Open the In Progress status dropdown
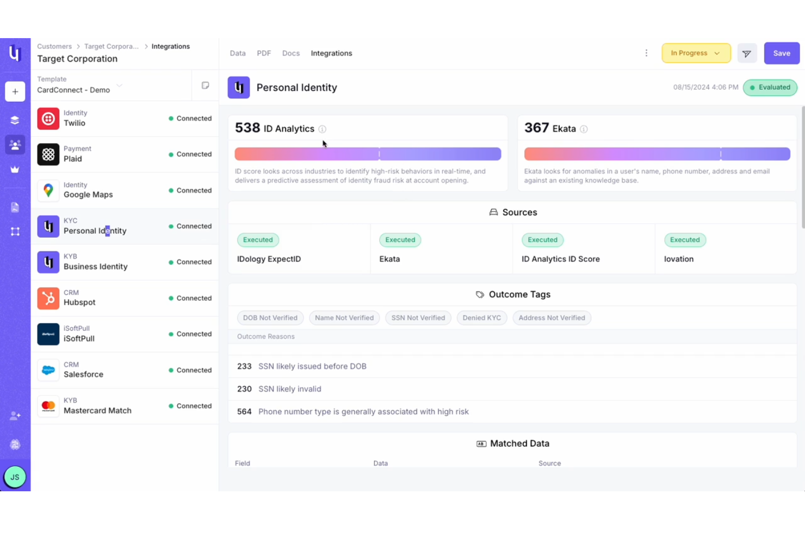Viewport: 805px width, 537px height. (x=696, y=53)
